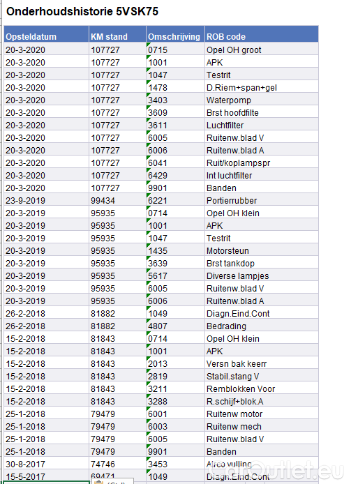The width and height of the screenshot is (351, 484).
Task: Click the date cell 23-9-2019
Action: point(46,200)
